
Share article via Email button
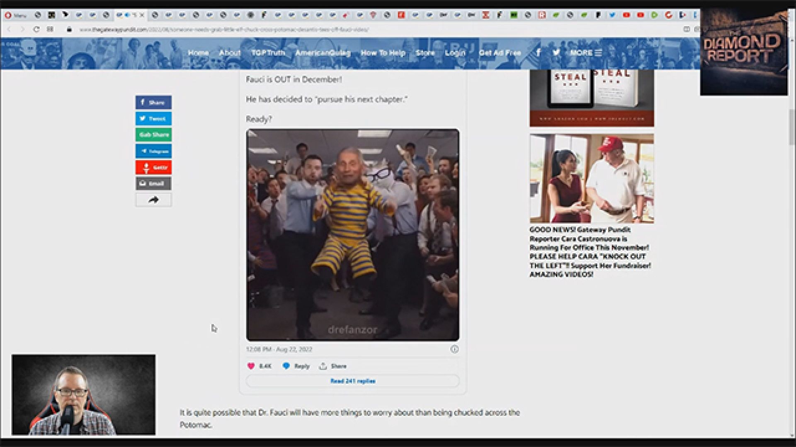click(x=153, y=183)
